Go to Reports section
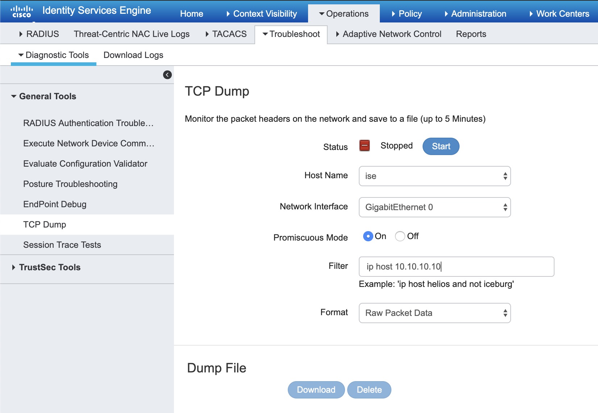 coord(471,34)
